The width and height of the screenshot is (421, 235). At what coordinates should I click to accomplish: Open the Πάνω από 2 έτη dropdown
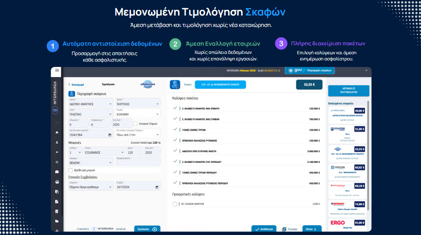pos(138,133)
